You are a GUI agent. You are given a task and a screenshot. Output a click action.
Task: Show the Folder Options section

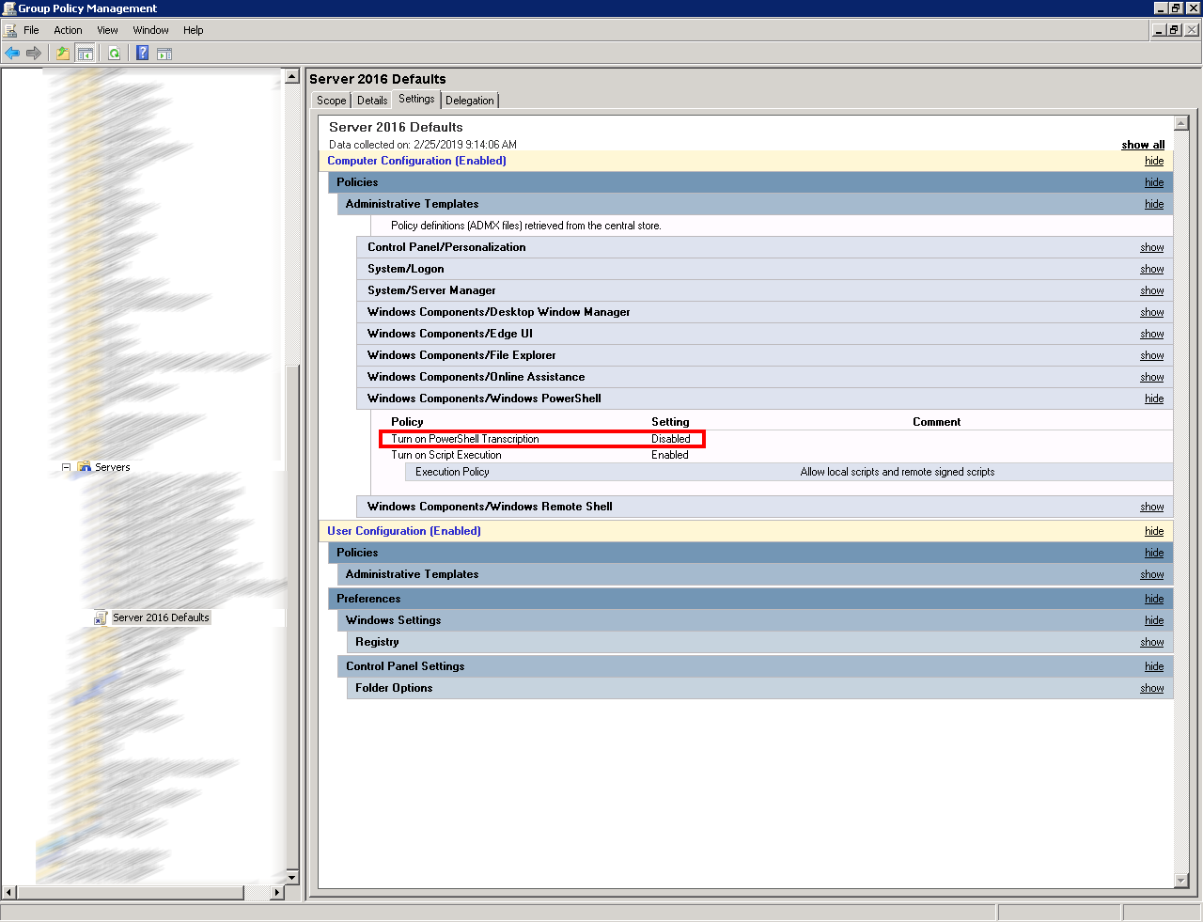click(x=1152, y=688)
